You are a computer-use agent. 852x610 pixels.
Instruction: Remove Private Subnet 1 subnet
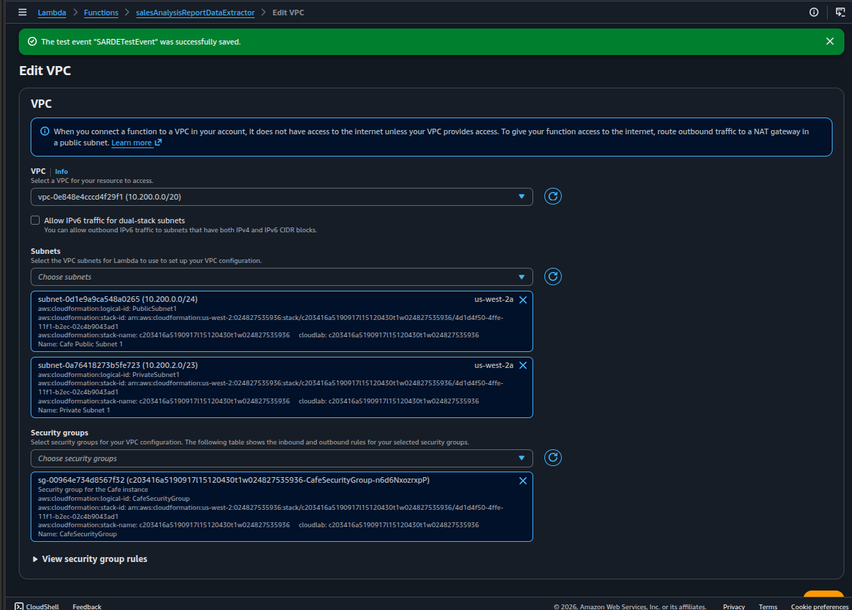click(x=523, y=365)
